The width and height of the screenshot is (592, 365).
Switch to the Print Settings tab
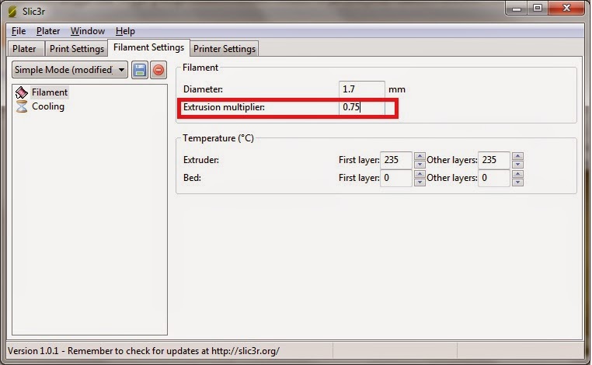(77, 49)
